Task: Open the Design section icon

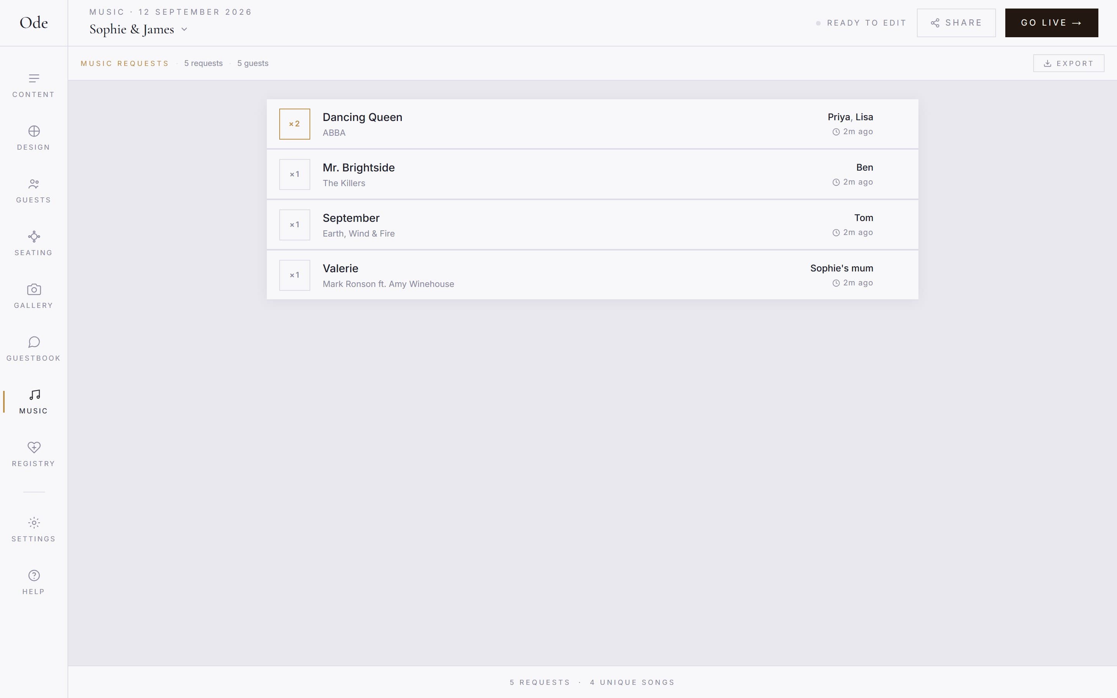Action: [x=34, y=131]
